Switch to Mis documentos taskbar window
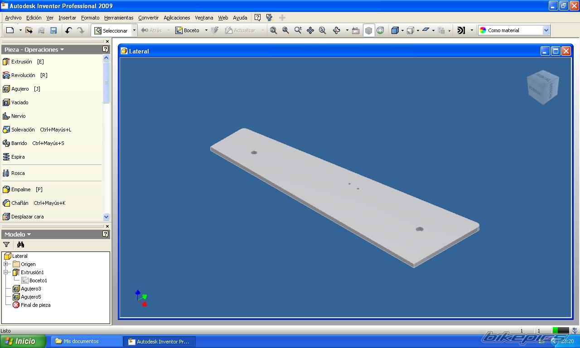Image resolution: width=580 pixels, height=348 pixels. point(86,341)
